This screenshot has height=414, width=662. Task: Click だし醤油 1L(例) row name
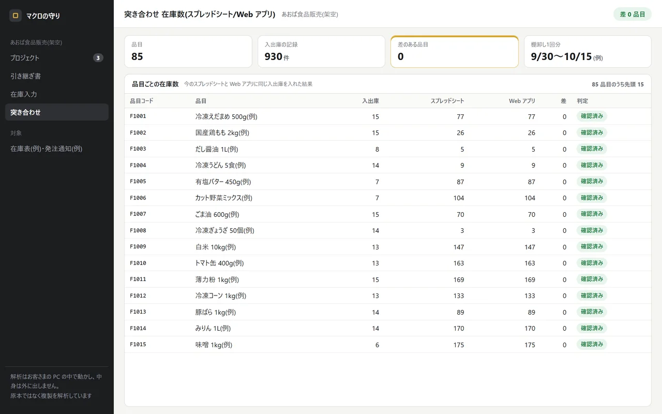[x=217, y=149]
